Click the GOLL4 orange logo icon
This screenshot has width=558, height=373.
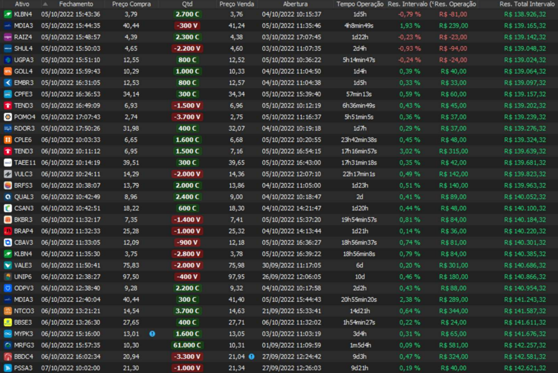click(x=8, y=71)
